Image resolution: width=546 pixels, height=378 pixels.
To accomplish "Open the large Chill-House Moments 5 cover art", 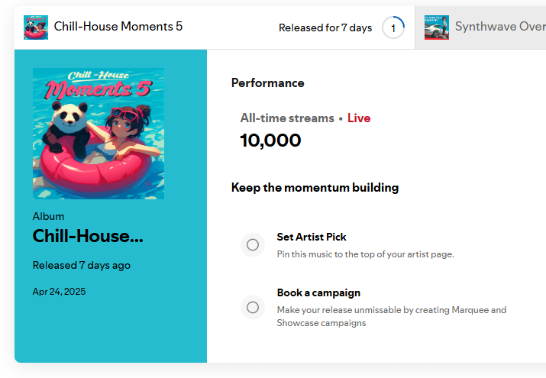I will tap(99, 134).
